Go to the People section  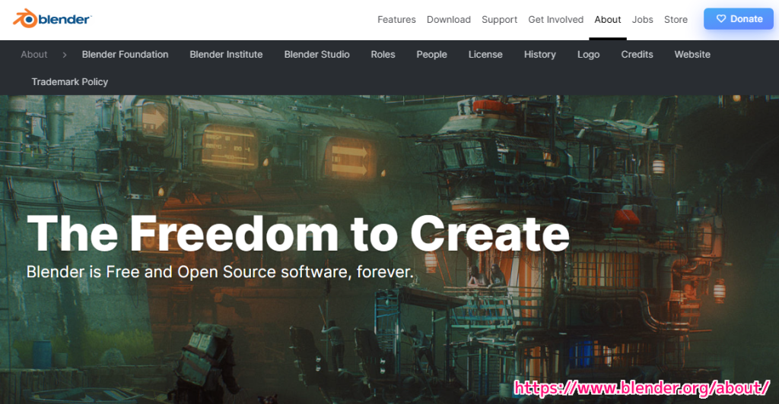(431, 55)
